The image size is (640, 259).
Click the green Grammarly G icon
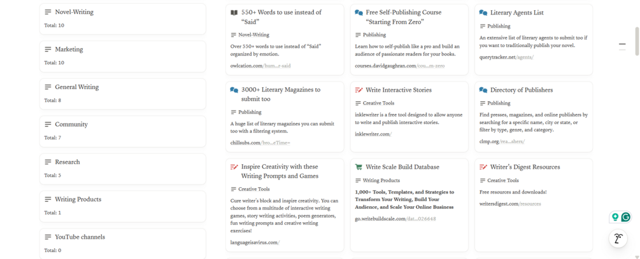[x=625, y=218]
